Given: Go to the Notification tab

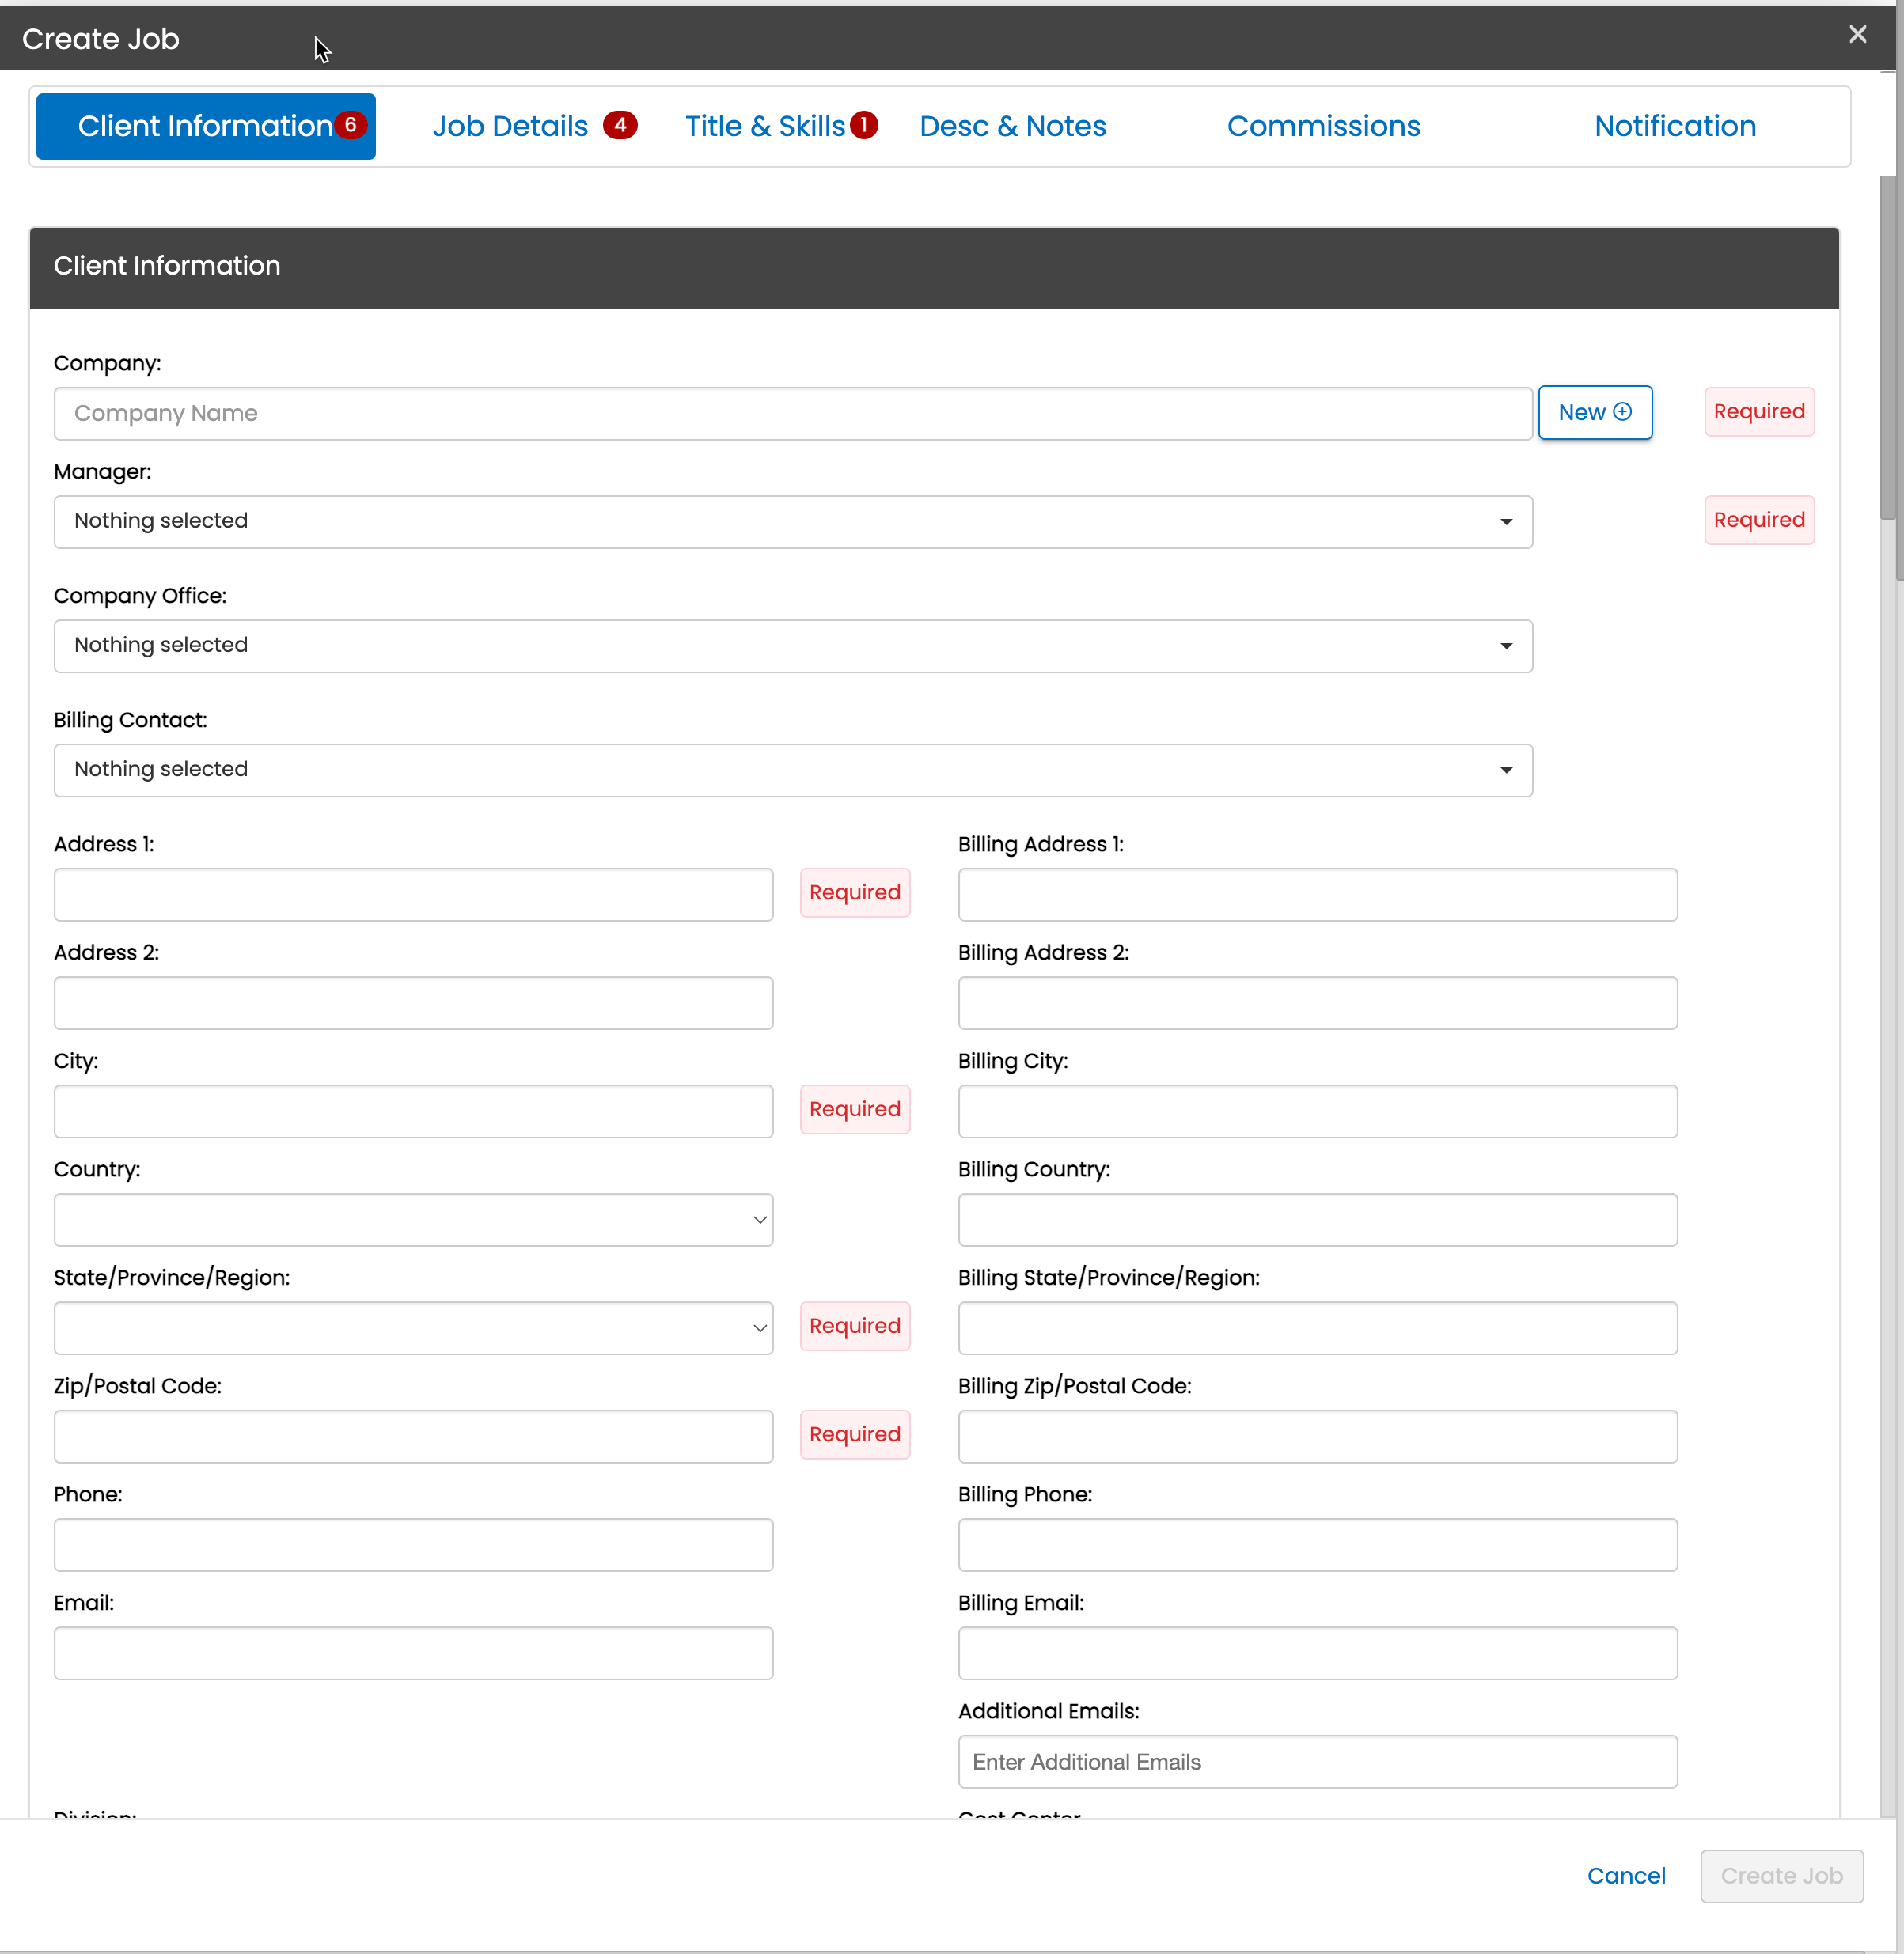Looking at the screenshot, I should [1675, 126].
